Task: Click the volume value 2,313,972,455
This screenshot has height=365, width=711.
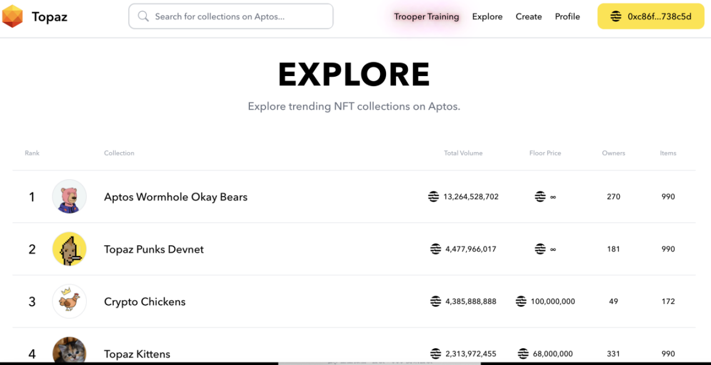Action: click(470, 354)
